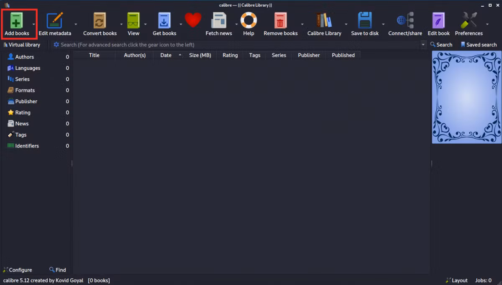Viewport: 502px width, 285px height.
Task: Select the Remove books trash icon
Action: click(x=280, y=20)
